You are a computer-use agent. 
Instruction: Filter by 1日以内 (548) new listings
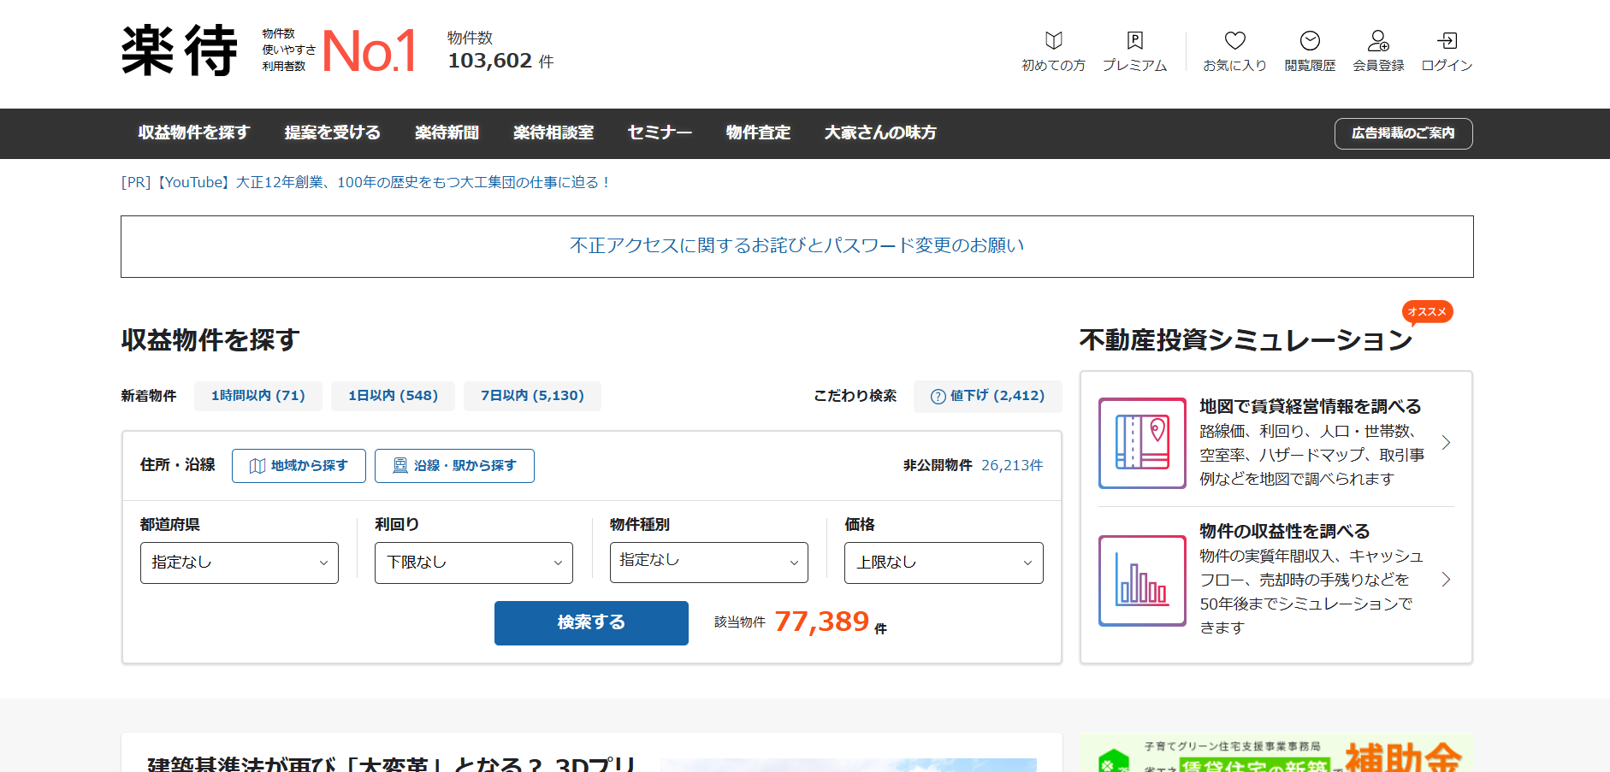393,396
